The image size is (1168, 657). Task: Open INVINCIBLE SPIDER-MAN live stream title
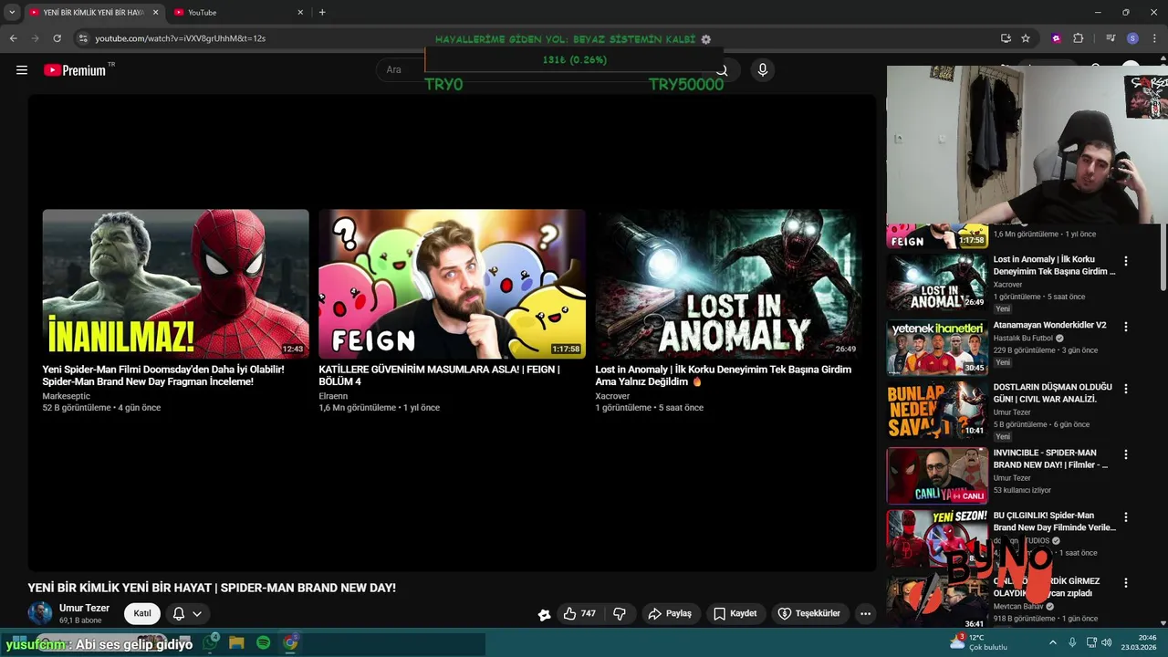click(x=1051, y=459)
